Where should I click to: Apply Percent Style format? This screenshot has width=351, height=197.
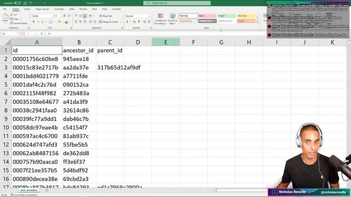point(134,22)
